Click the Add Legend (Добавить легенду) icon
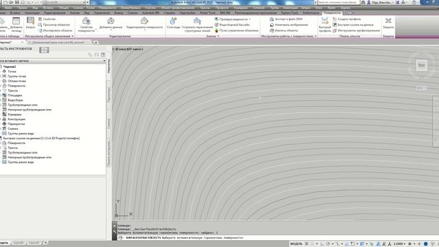The height and width of the screenshot is (247, 439). tap(16, 21)
